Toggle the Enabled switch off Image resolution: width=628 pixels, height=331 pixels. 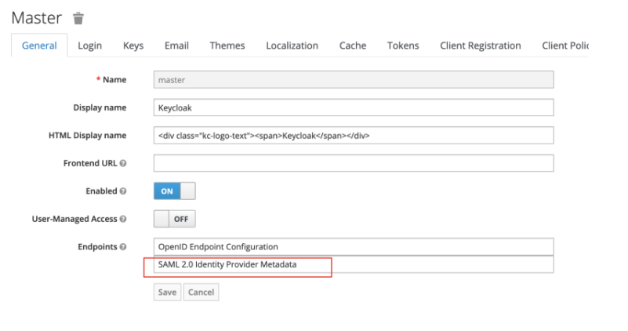(x=175, y=191)
